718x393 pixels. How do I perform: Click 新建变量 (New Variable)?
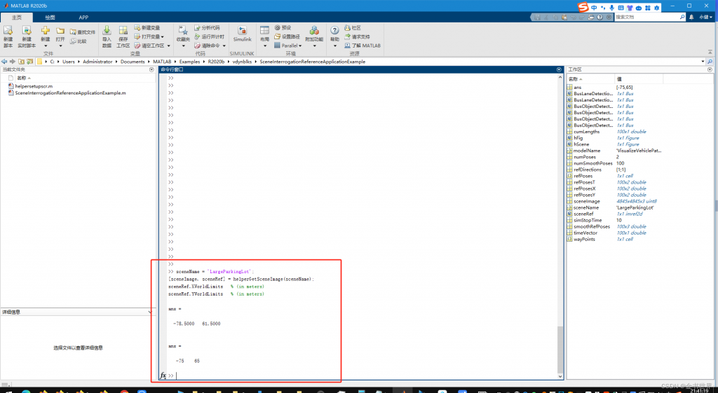tap(147, 28)
